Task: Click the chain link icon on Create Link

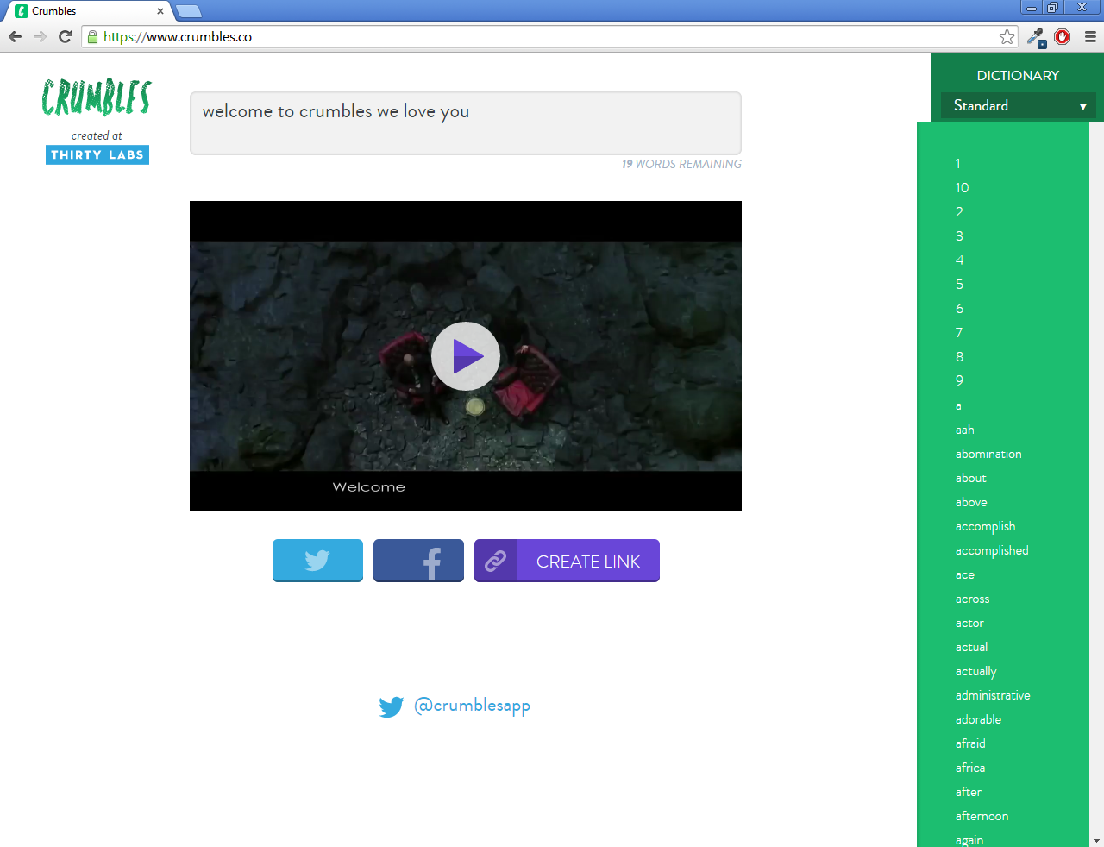Action: [x=494, y=560]
